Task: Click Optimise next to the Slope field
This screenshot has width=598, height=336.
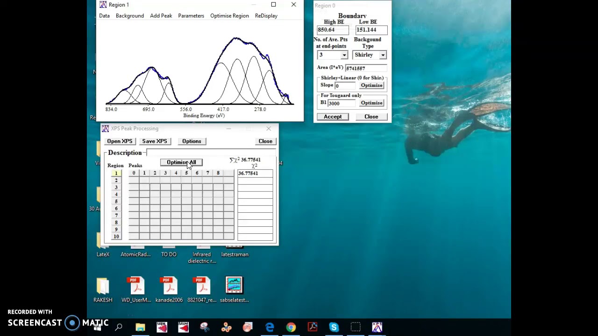Action: [372, 85]
